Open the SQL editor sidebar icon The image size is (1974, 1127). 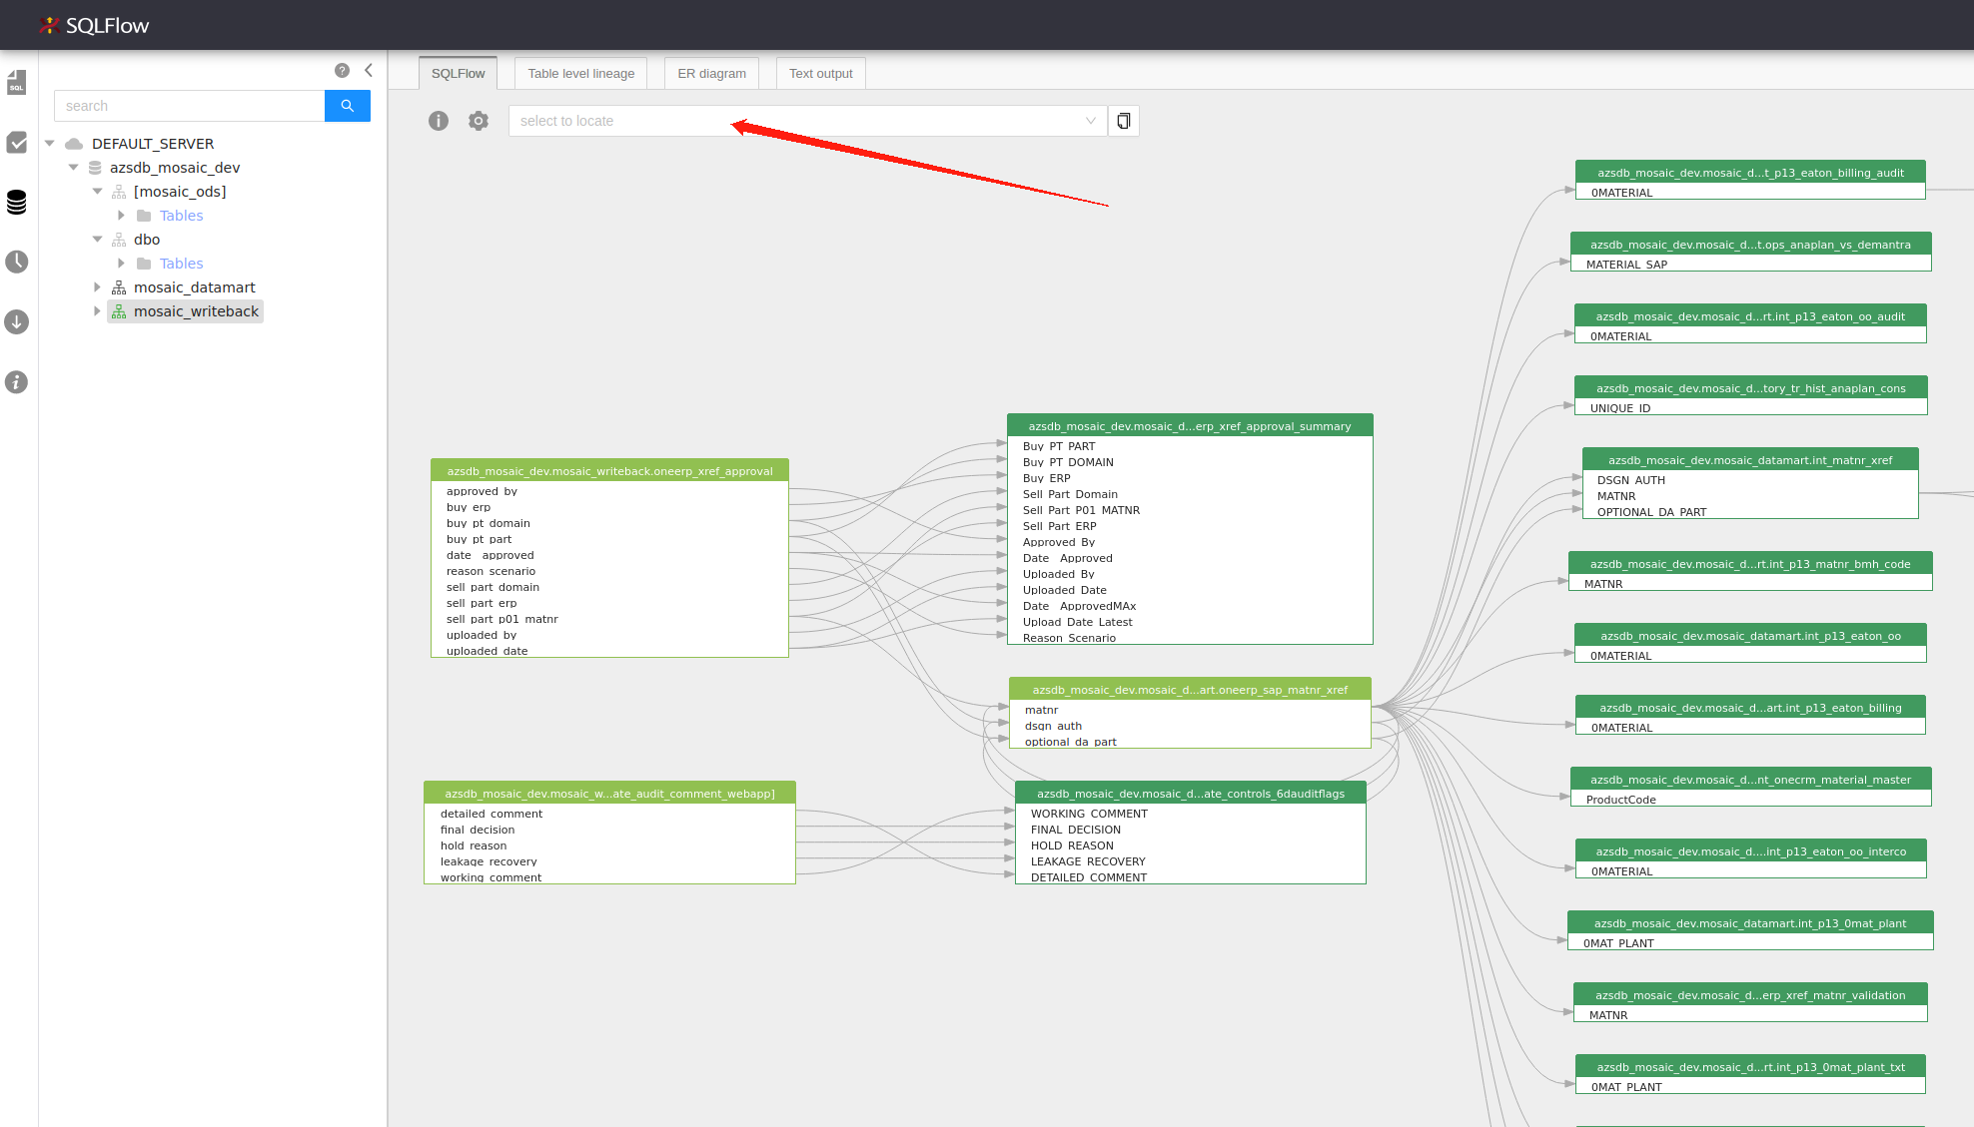(16, 83)
